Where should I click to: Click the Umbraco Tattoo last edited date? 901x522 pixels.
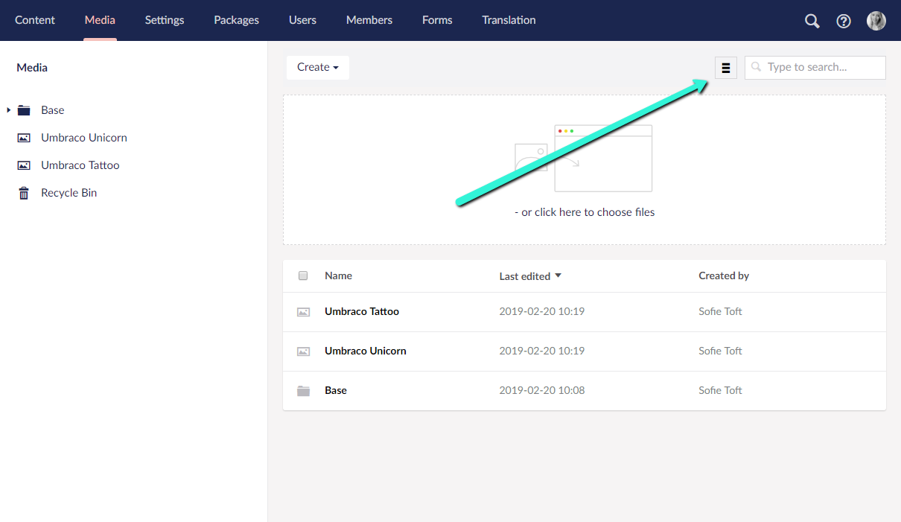point(542,311)
